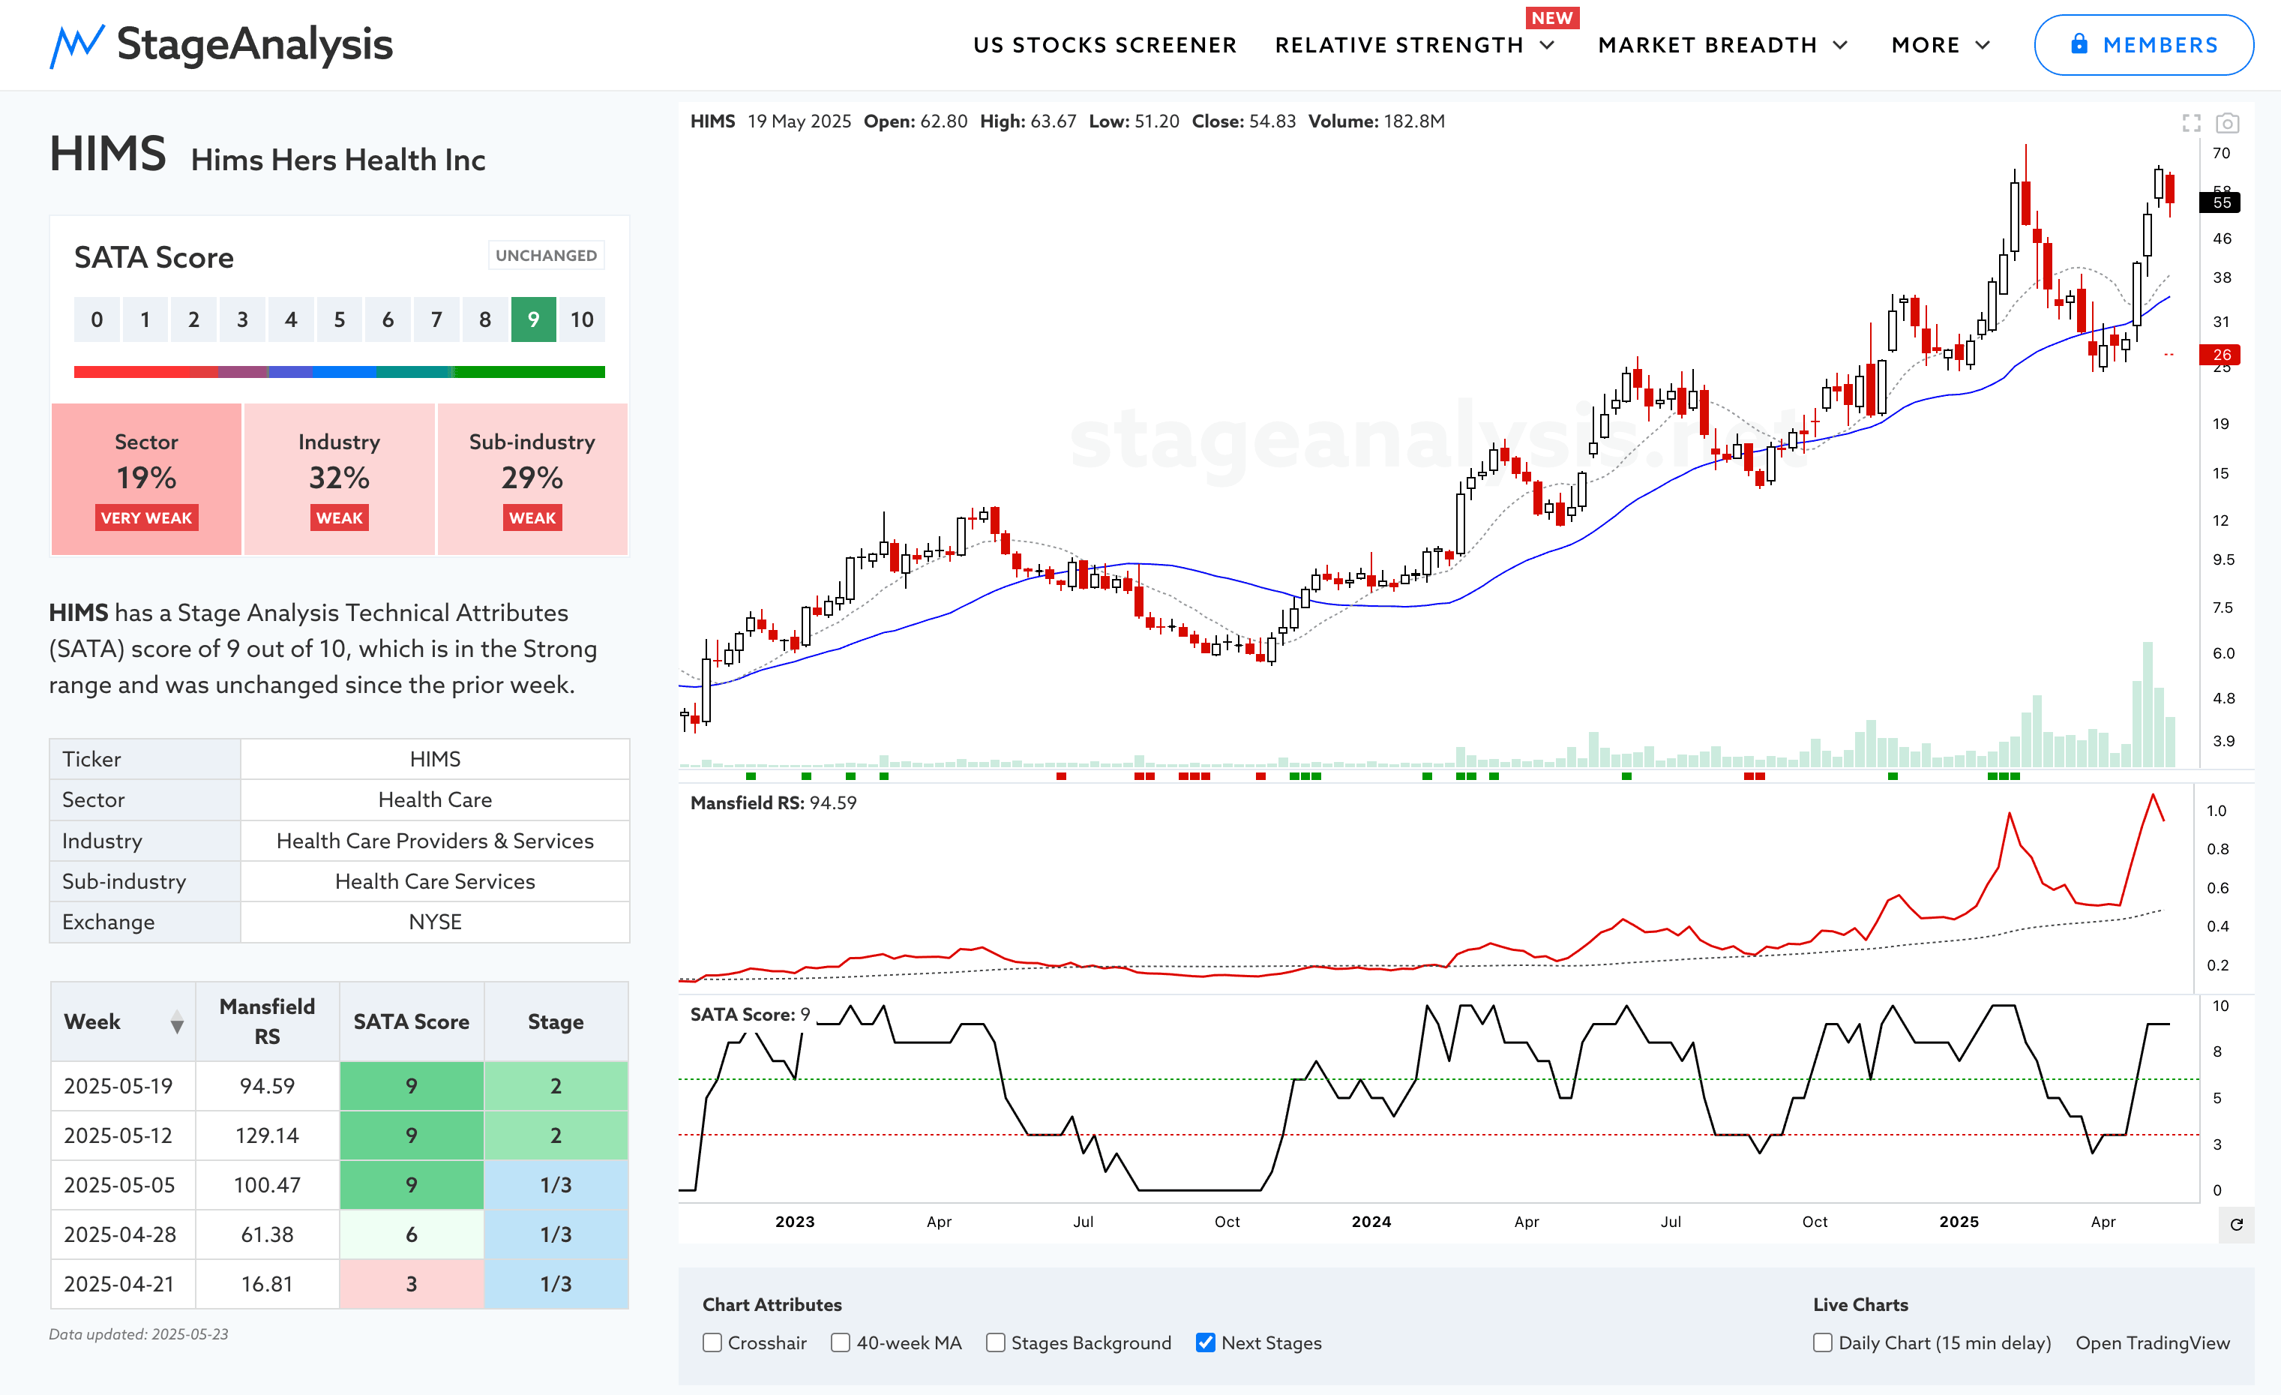This screenshot has width=2281, height=1395.
Task: Reset chart with the refresh icon
Action: click(2236, 1224)
